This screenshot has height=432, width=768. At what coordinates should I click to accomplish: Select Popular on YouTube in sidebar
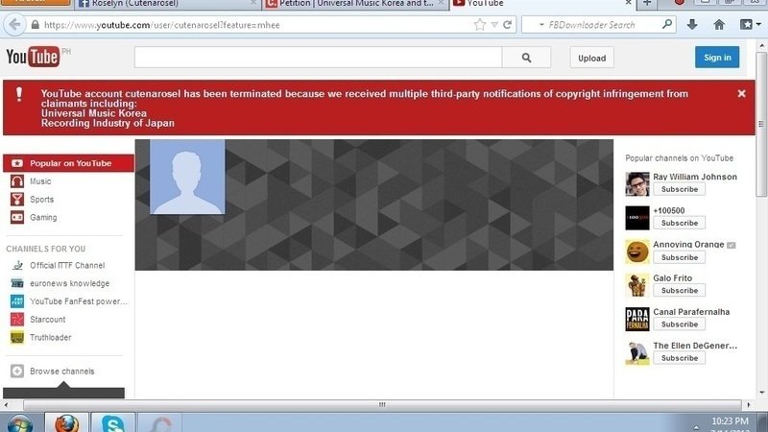coord(68,163)
